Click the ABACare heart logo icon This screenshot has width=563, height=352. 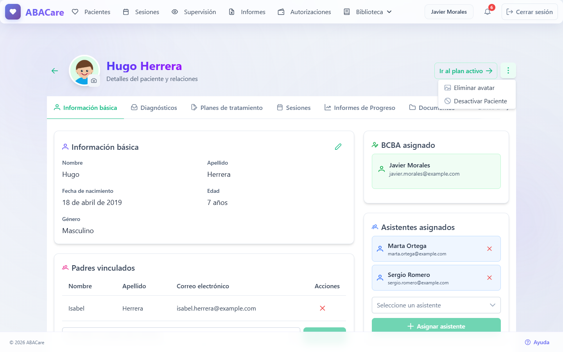coord(13,12)
